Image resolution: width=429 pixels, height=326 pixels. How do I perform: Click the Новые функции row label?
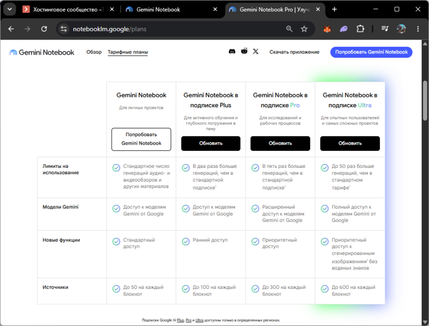(61, 240)
